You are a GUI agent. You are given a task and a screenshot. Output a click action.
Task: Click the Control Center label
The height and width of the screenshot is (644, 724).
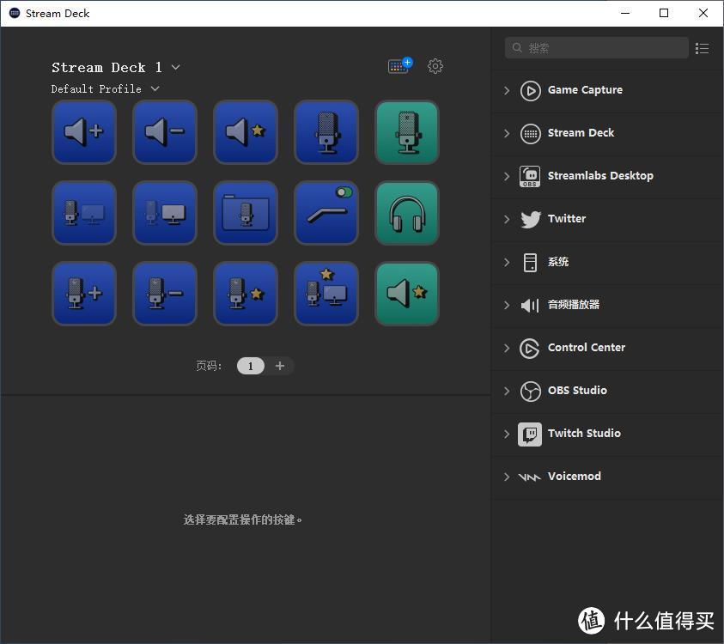587,348
